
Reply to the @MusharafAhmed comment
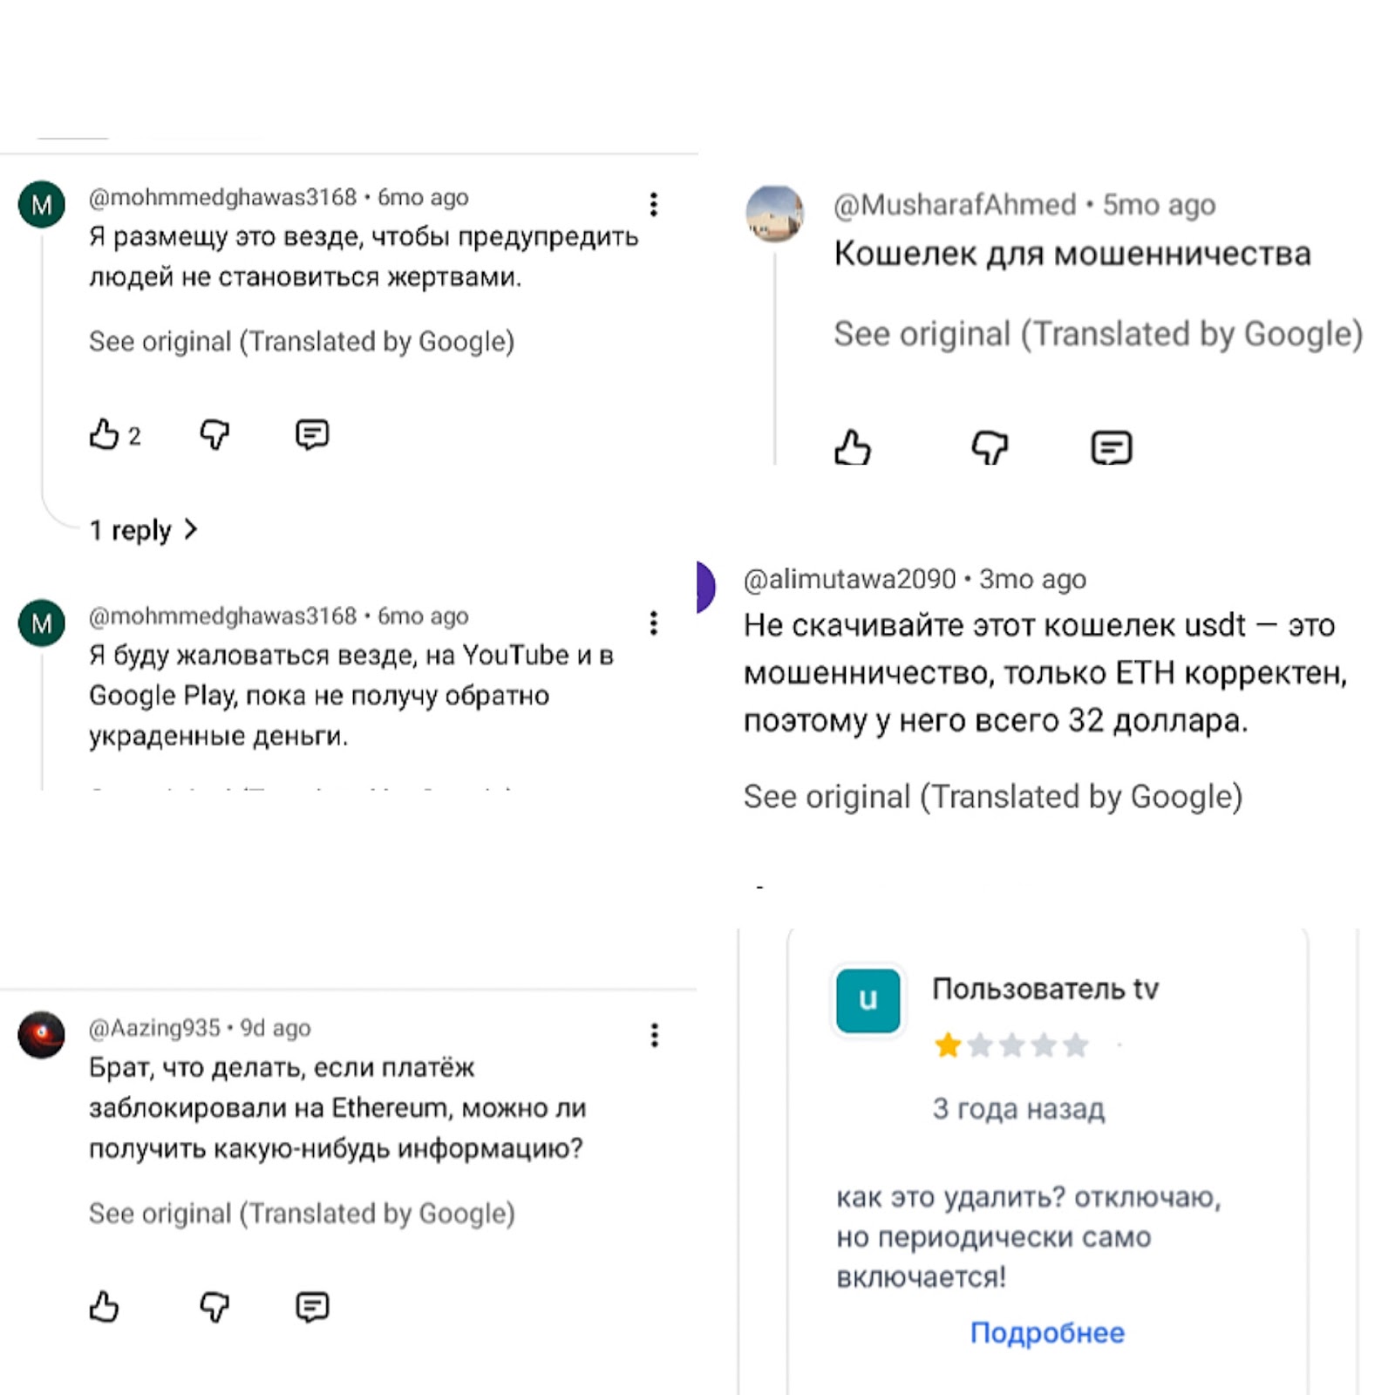click(1111, 448)
